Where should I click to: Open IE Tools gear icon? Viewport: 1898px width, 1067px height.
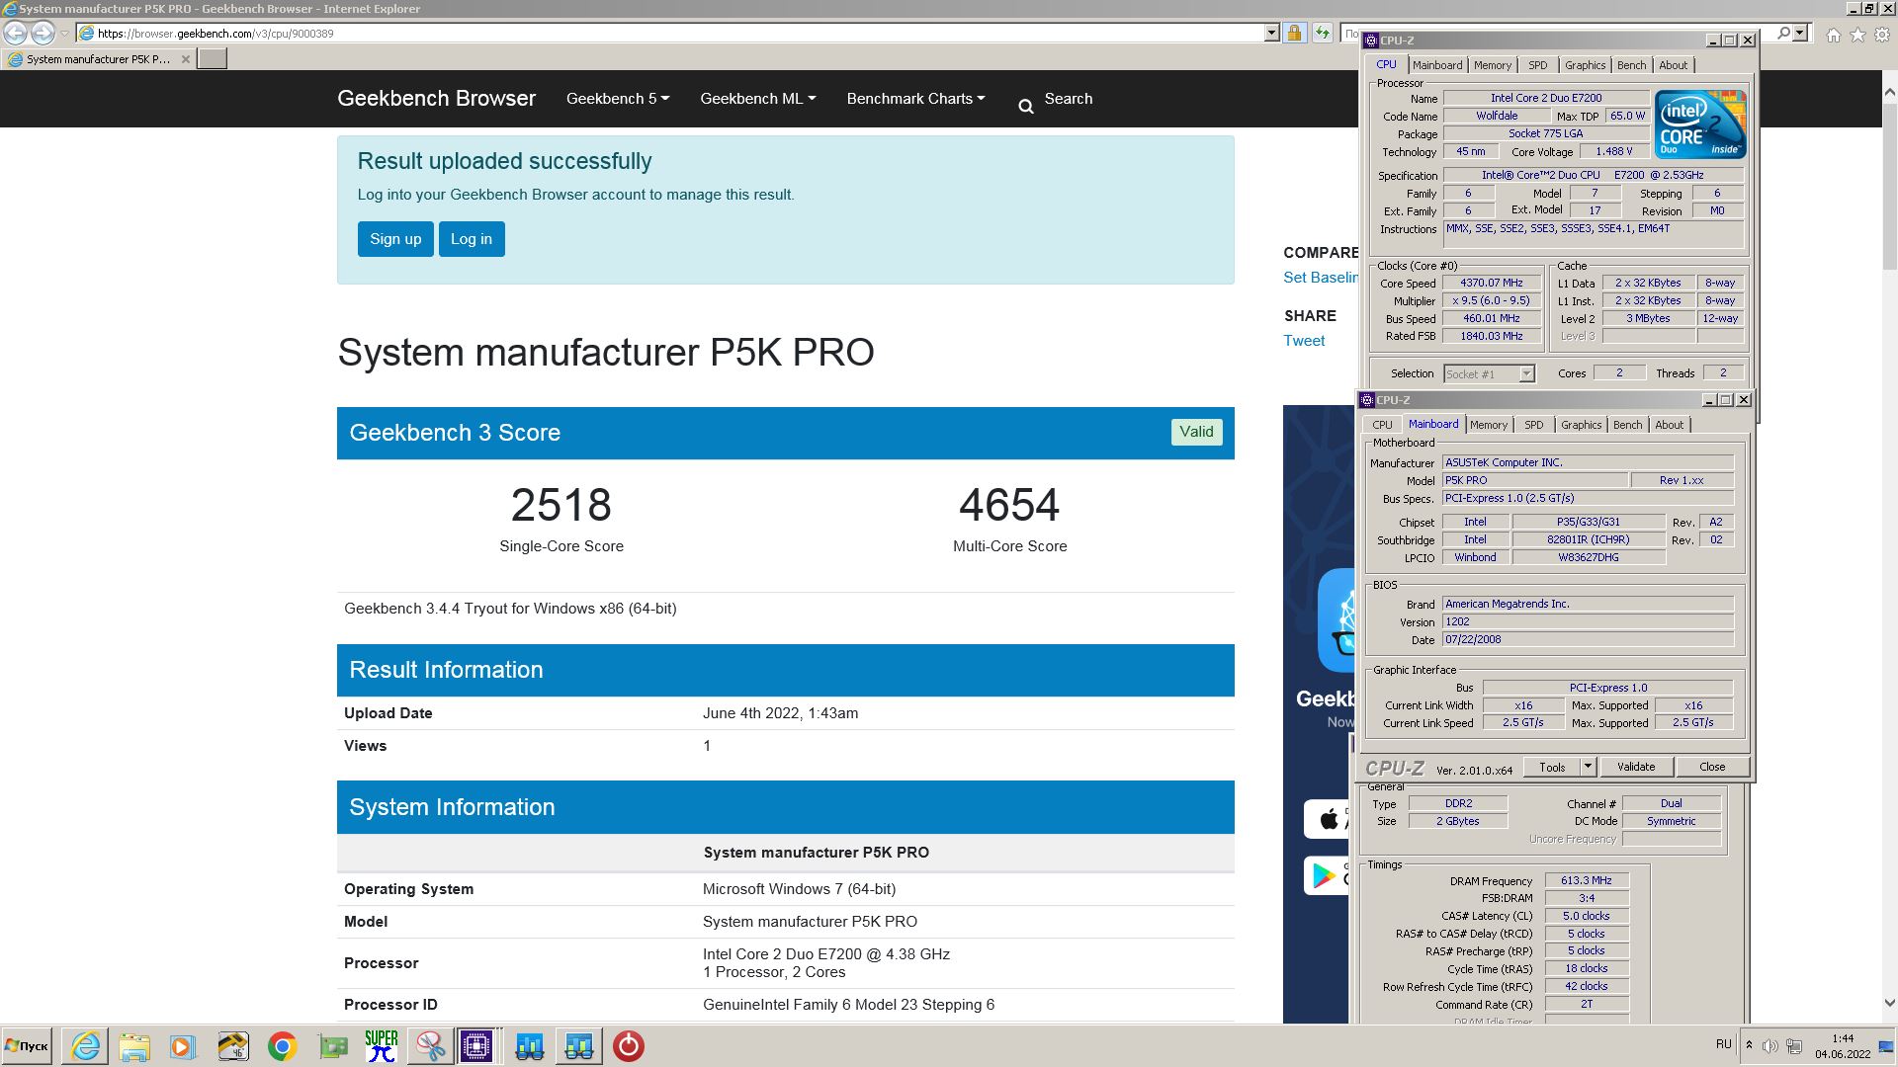tap(1882, 35)
